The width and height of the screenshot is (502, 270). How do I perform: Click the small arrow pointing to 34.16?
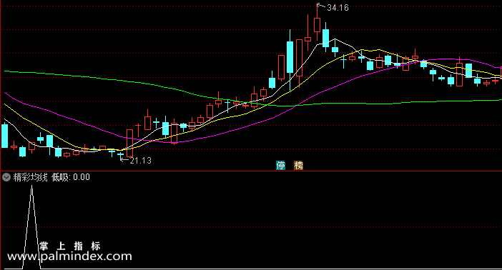point(321,6)
